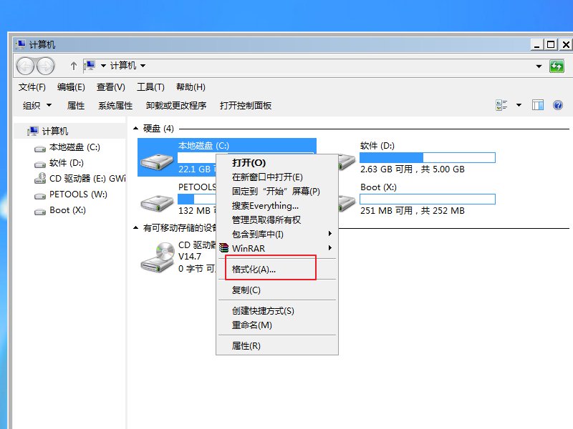Click the Up arrow above the sidebar
The image size is (573, 429).
[x=73, y=66]
